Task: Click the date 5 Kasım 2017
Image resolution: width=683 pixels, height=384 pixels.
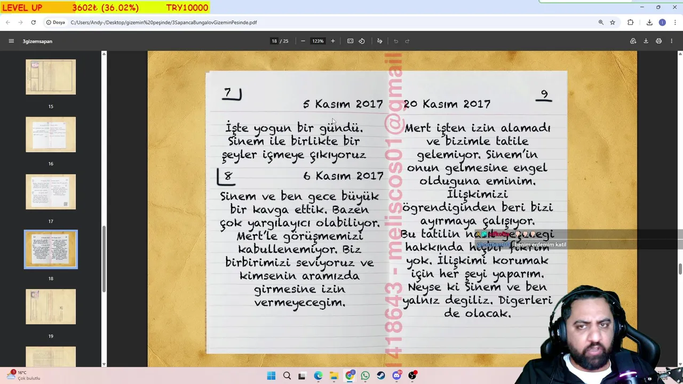Action: (x=343, y=104)
